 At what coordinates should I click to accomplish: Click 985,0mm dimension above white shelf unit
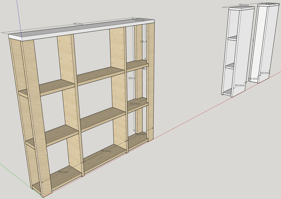[244, 5]
